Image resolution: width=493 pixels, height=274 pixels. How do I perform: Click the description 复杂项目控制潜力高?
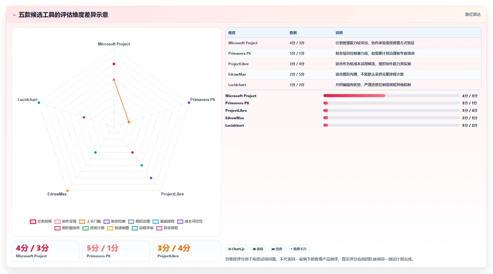coord(352,53)
